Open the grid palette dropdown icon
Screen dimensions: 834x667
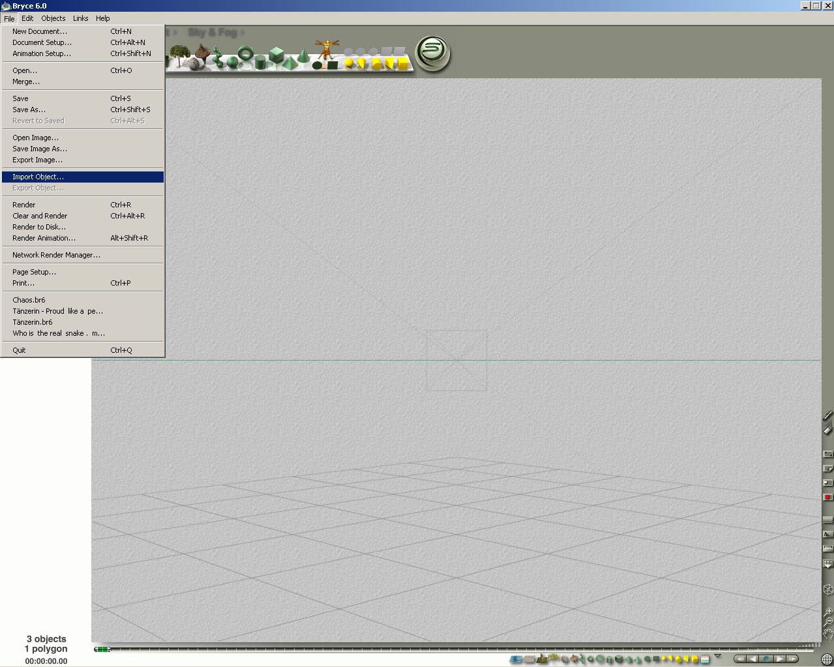tap(827, 563)
